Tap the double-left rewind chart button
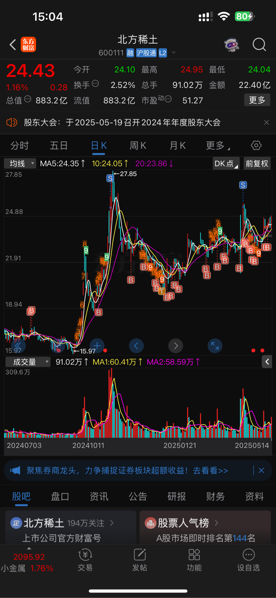The height and width of the screenshot is (598, 276). pyautogui.click(x=18, y=346)
